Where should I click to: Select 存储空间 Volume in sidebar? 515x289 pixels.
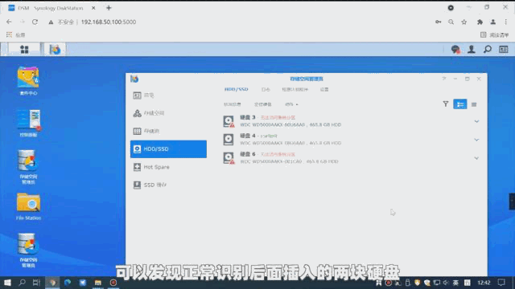click(168, 113)
